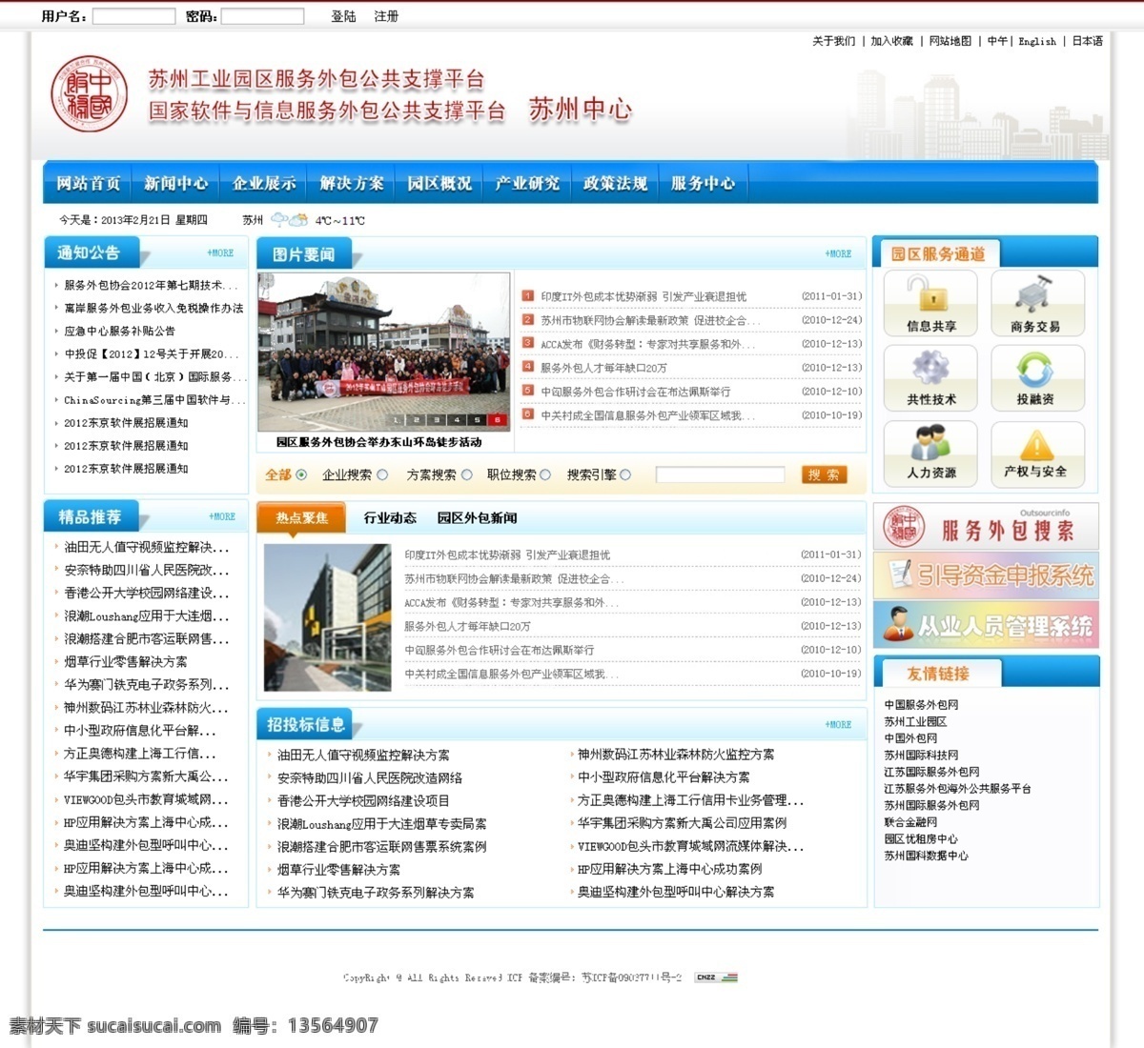Screen dimensions: 1144x1048
Task: Open the 投融资 refresh arrows icon
Action: tap(1037, 377)
